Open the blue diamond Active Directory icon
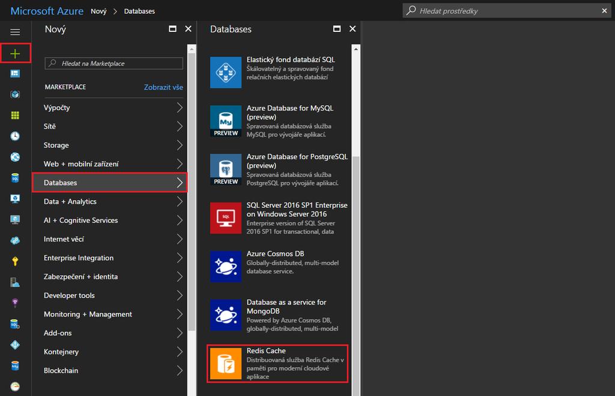Image resolution: width=615 pixels, height=396 pixels. (x=15, y=344)
